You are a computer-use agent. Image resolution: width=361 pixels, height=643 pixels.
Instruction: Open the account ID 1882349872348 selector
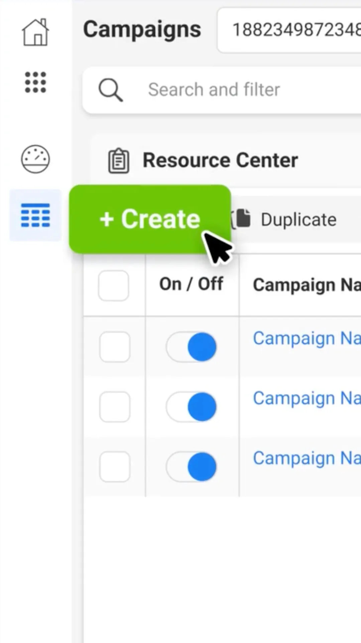click(289, 30)
